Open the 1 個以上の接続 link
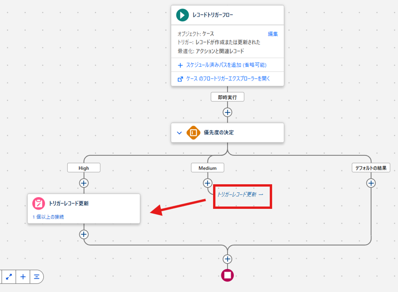This screenshot has width=398, height=292. (48, 217)
